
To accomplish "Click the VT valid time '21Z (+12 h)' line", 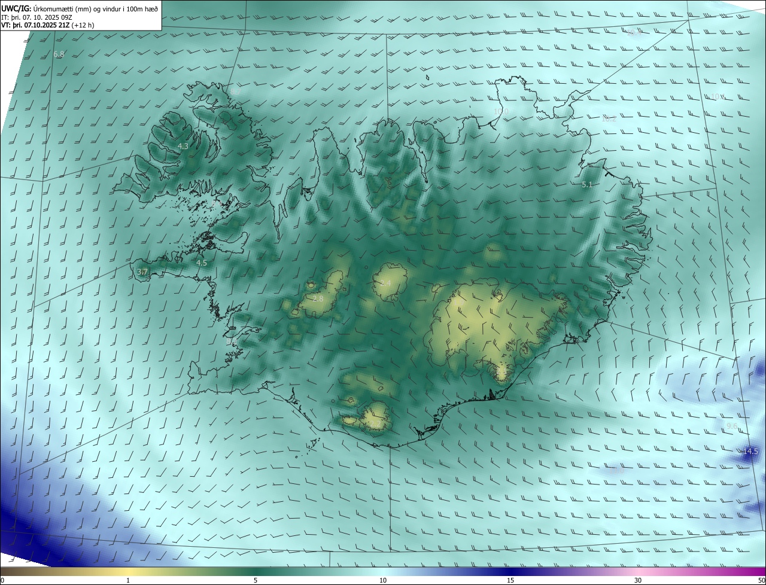I will pyautogui.click(x=47, y=25).
